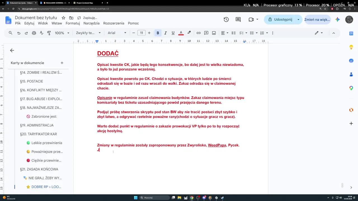The image size is (358, 201).
Task: Toggle underline formatting
Action: (173, 33)
